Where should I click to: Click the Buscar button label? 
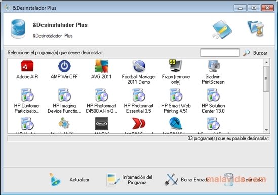coord(260,53)
